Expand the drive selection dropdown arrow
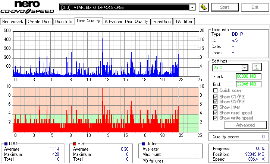 tap(192, 7)
